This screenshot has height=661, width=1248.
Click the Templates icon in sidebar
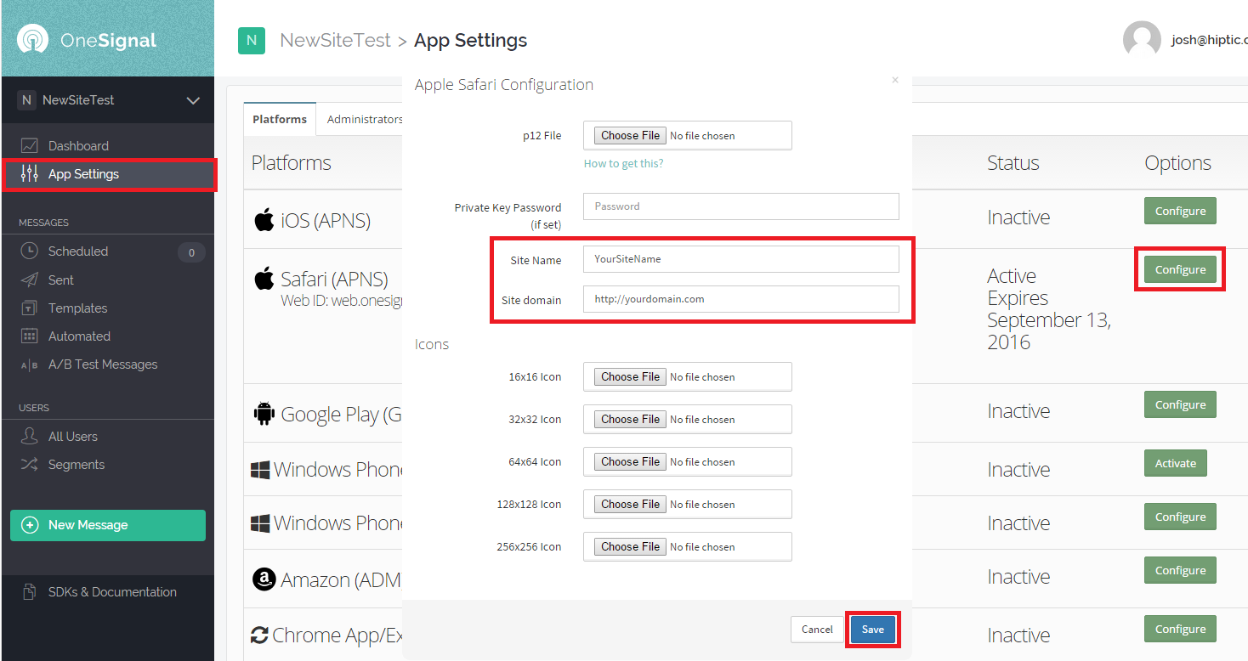30,308
